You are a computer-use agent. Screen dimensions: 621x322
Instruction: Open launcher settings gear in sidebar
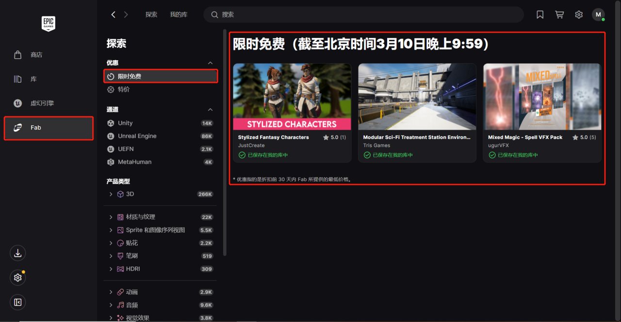[x=17, y=278]
